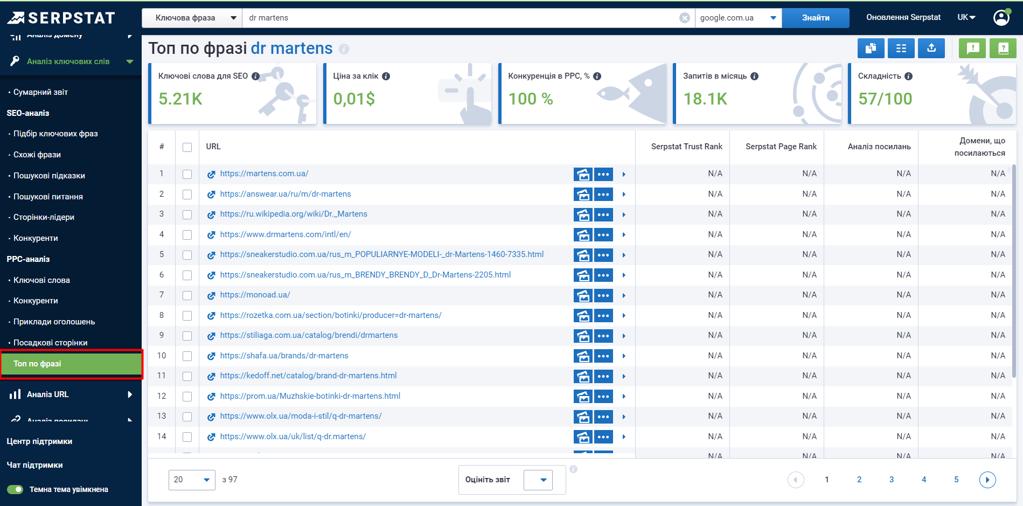Click the export upload icon button
The width and height of the screenshot is (1023, 506).
[x=931, y=48]
